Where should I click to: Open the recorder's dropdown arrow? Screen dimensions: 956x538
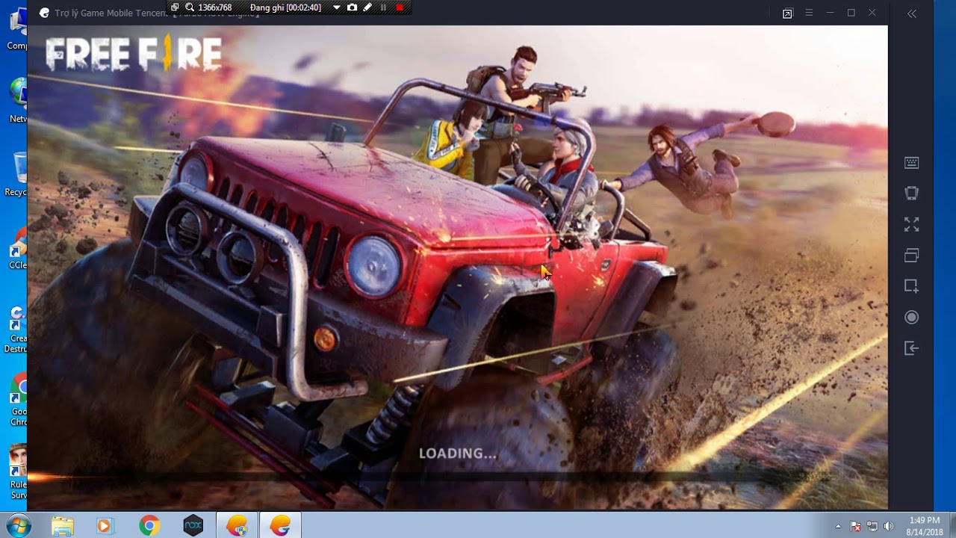point(336,7)
